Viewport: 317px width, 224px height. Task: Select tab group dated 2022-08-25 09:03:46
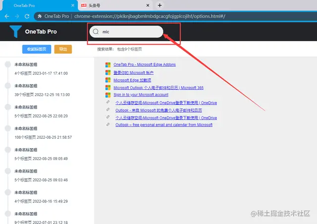pyautogui.click(x=41, y=175)
